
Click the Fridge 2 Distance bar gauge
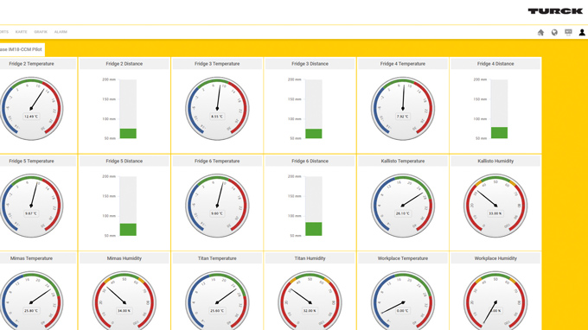tap(128, 109)
